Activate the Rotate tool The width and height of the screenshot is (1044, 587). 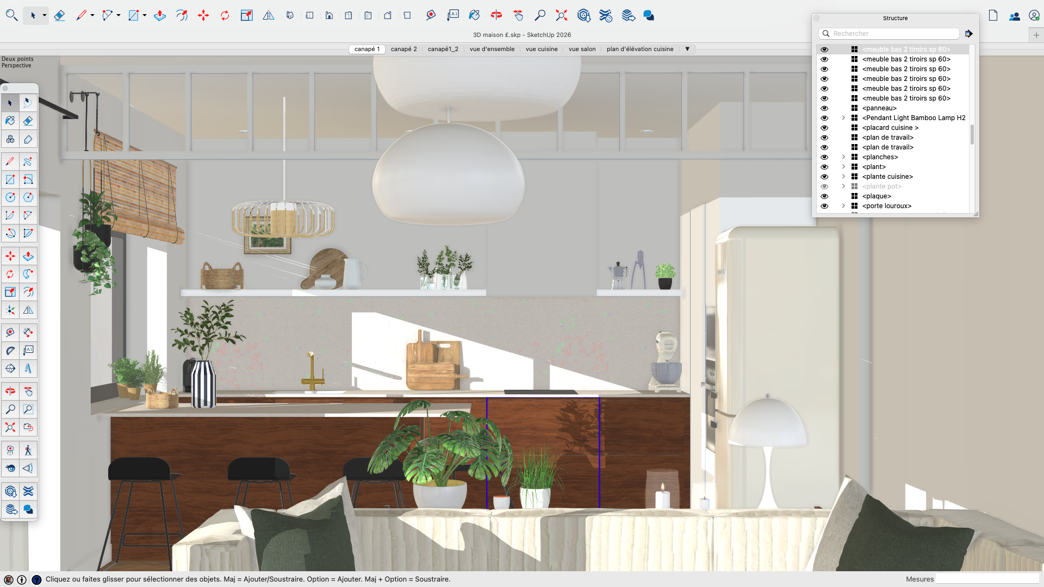(225, 15)
